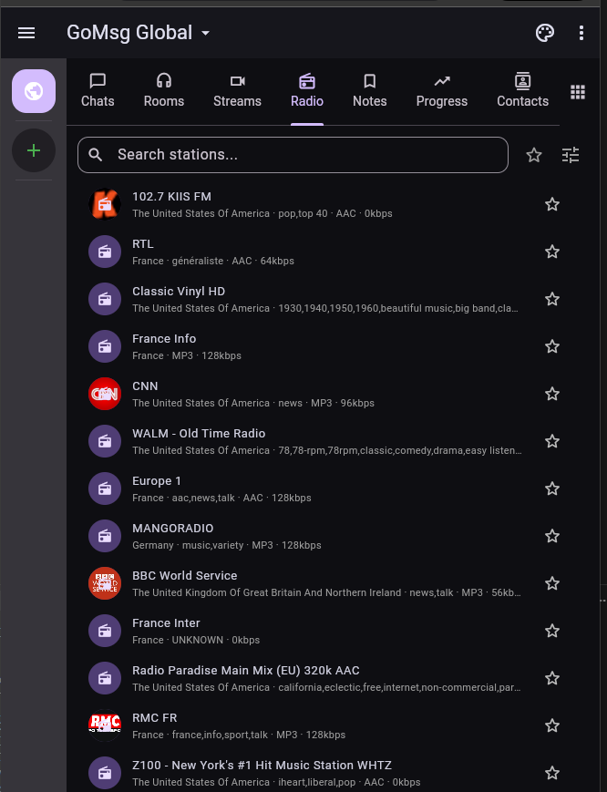Play station titled BBC World Service
The height and width of the screenshot is (792, 607).
pyautogui.click(x=185, y=576)
